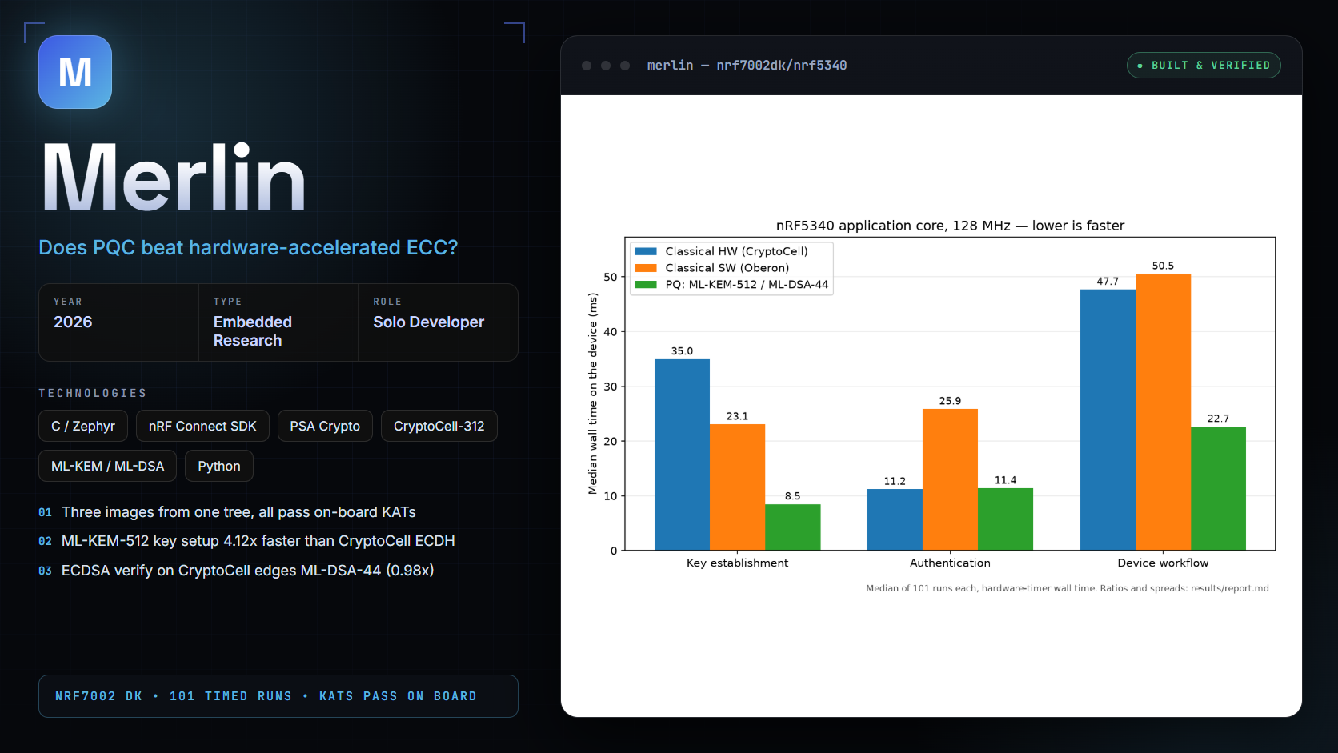Viewport: 1338px width, 753px height.
Task: Click the blue Classical HW legend swatch
Action: tap(646, 251)
